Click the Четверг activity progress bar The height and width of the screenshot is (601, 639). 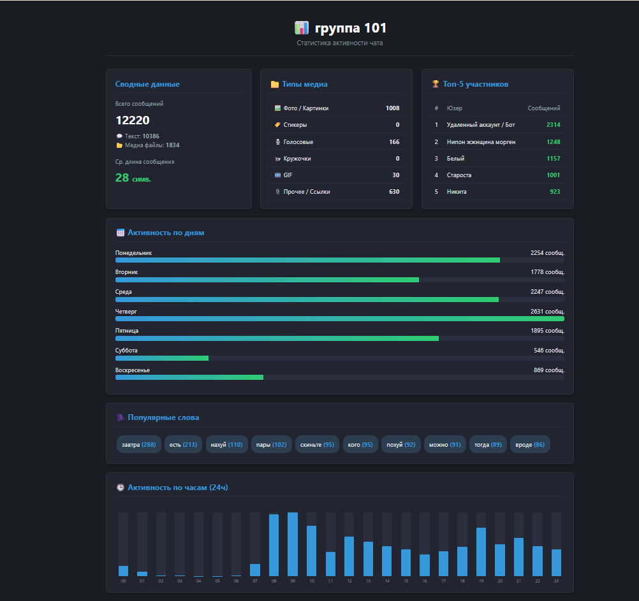tap(340, 319)
